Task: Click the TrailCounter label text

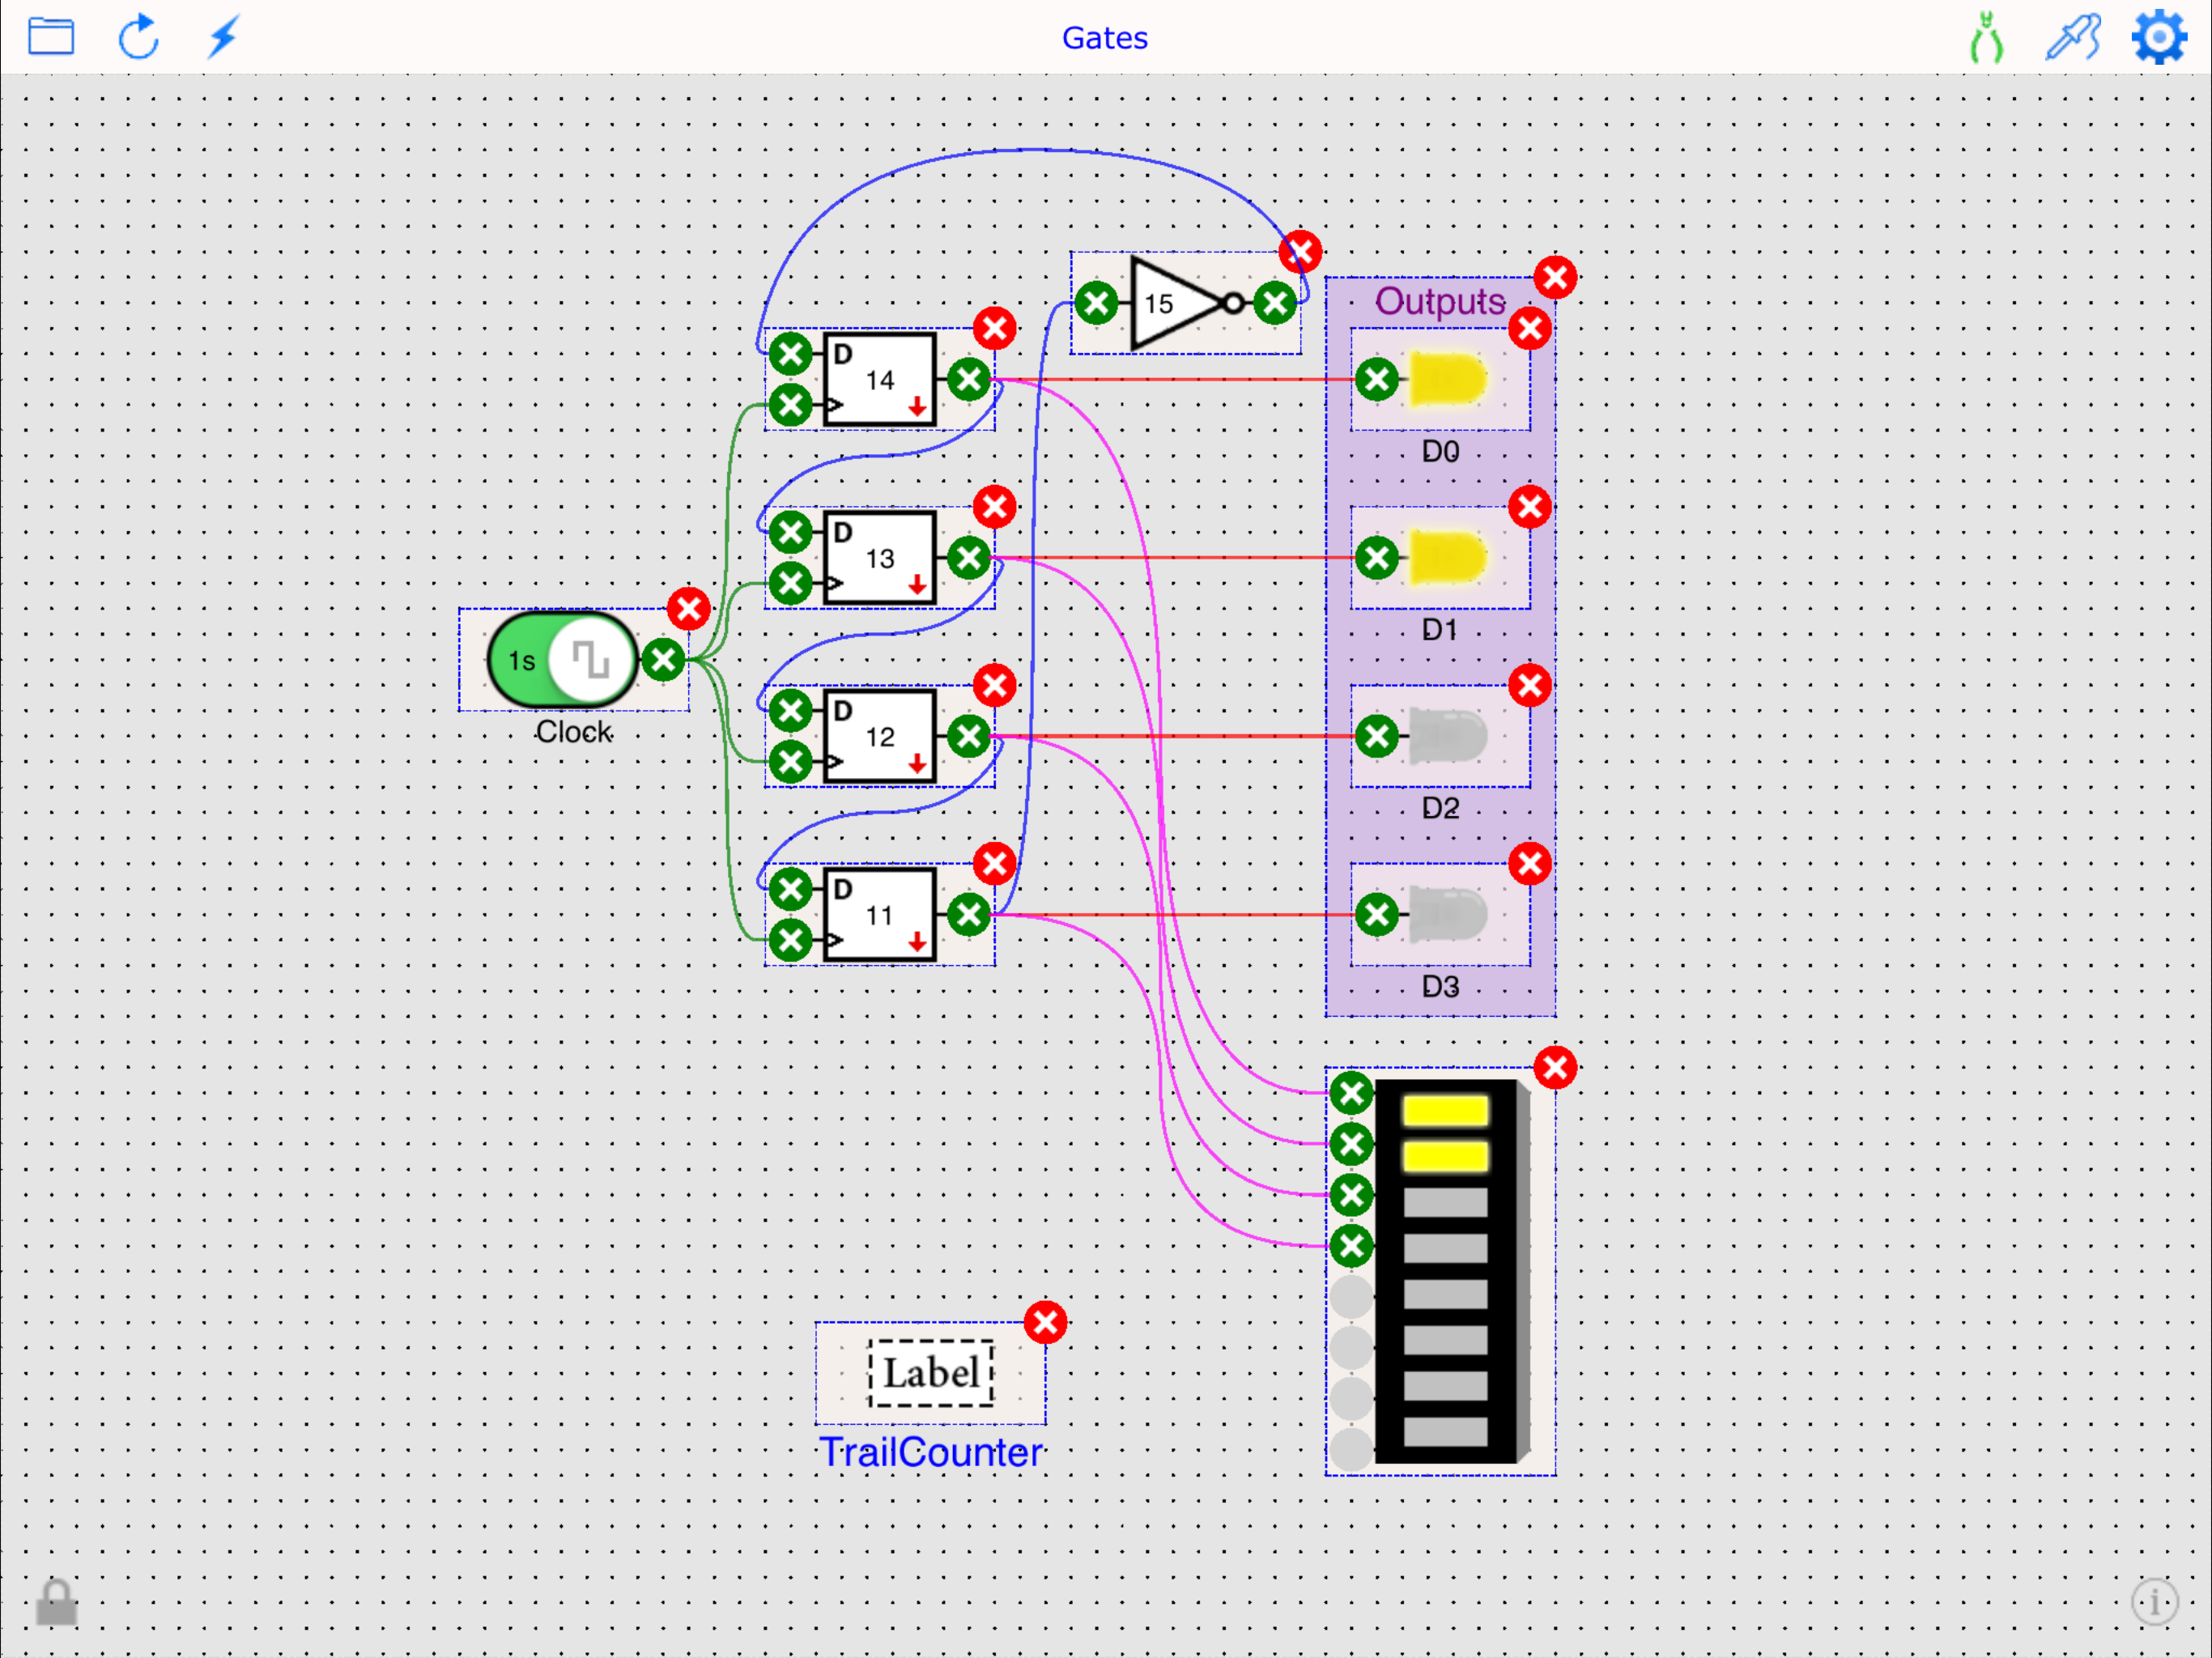Action: pyautogui.click(x=932, y=1453)
